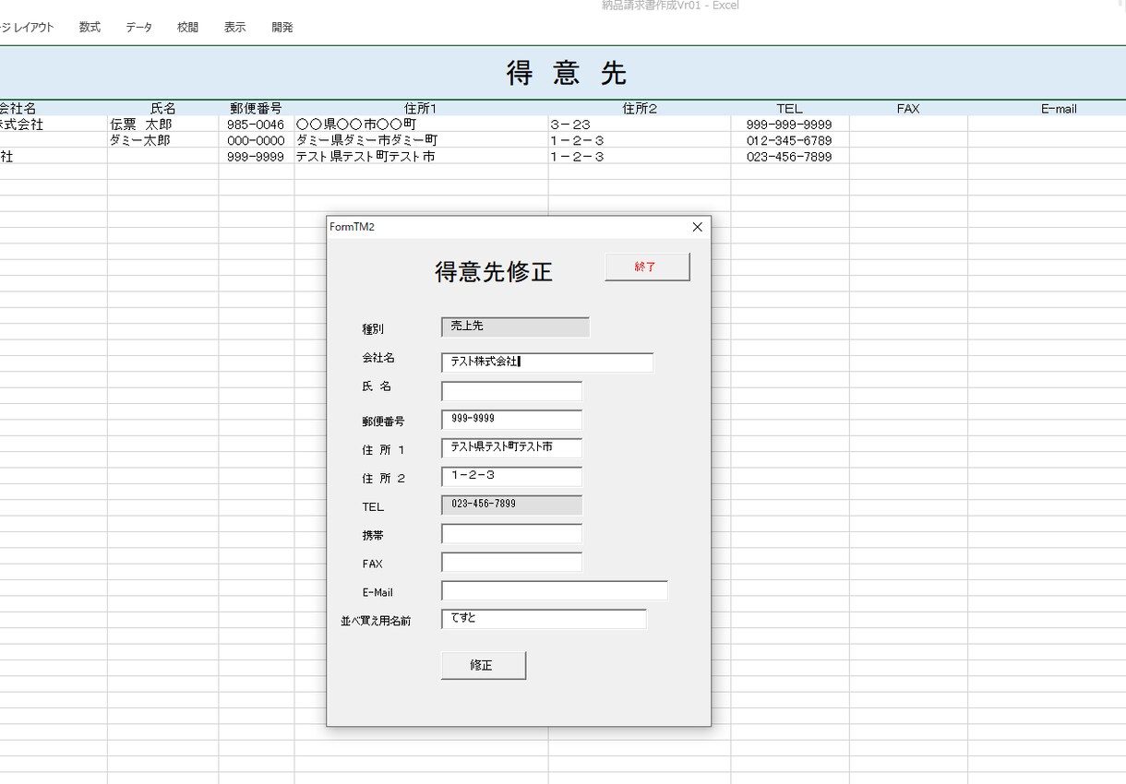
Task: Click the 種別 field showing 売上先
Action: 515,327
